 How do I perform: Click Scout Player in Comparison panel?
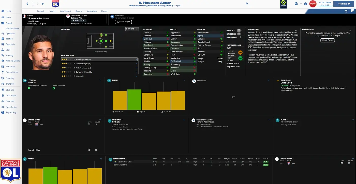(x=328, y=40)
